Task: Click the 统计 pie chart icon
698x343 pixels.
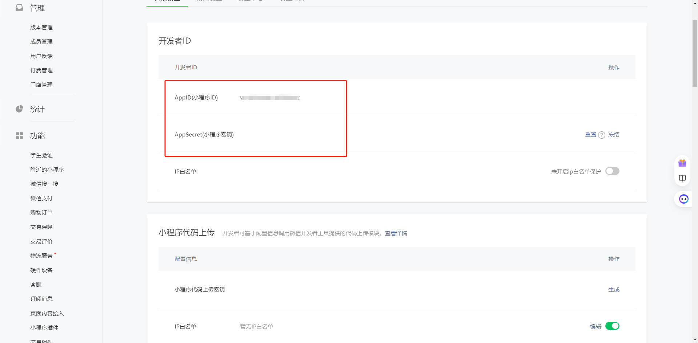Action: (x=19, y=109)
